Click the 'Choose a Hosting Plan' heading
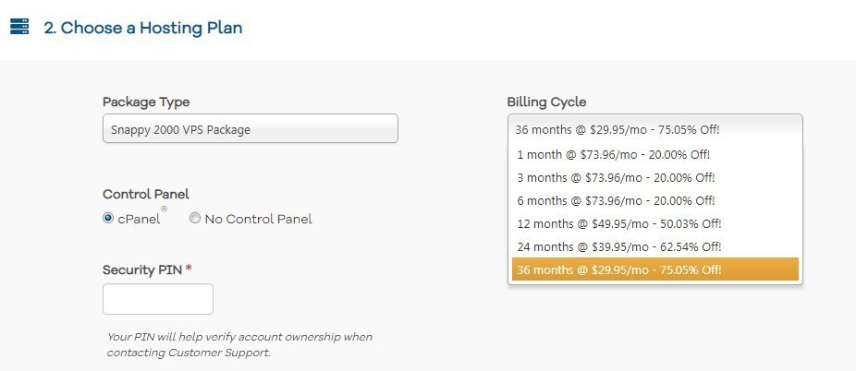The width and height of the screenshot is (856, 371). pos(143,28)
